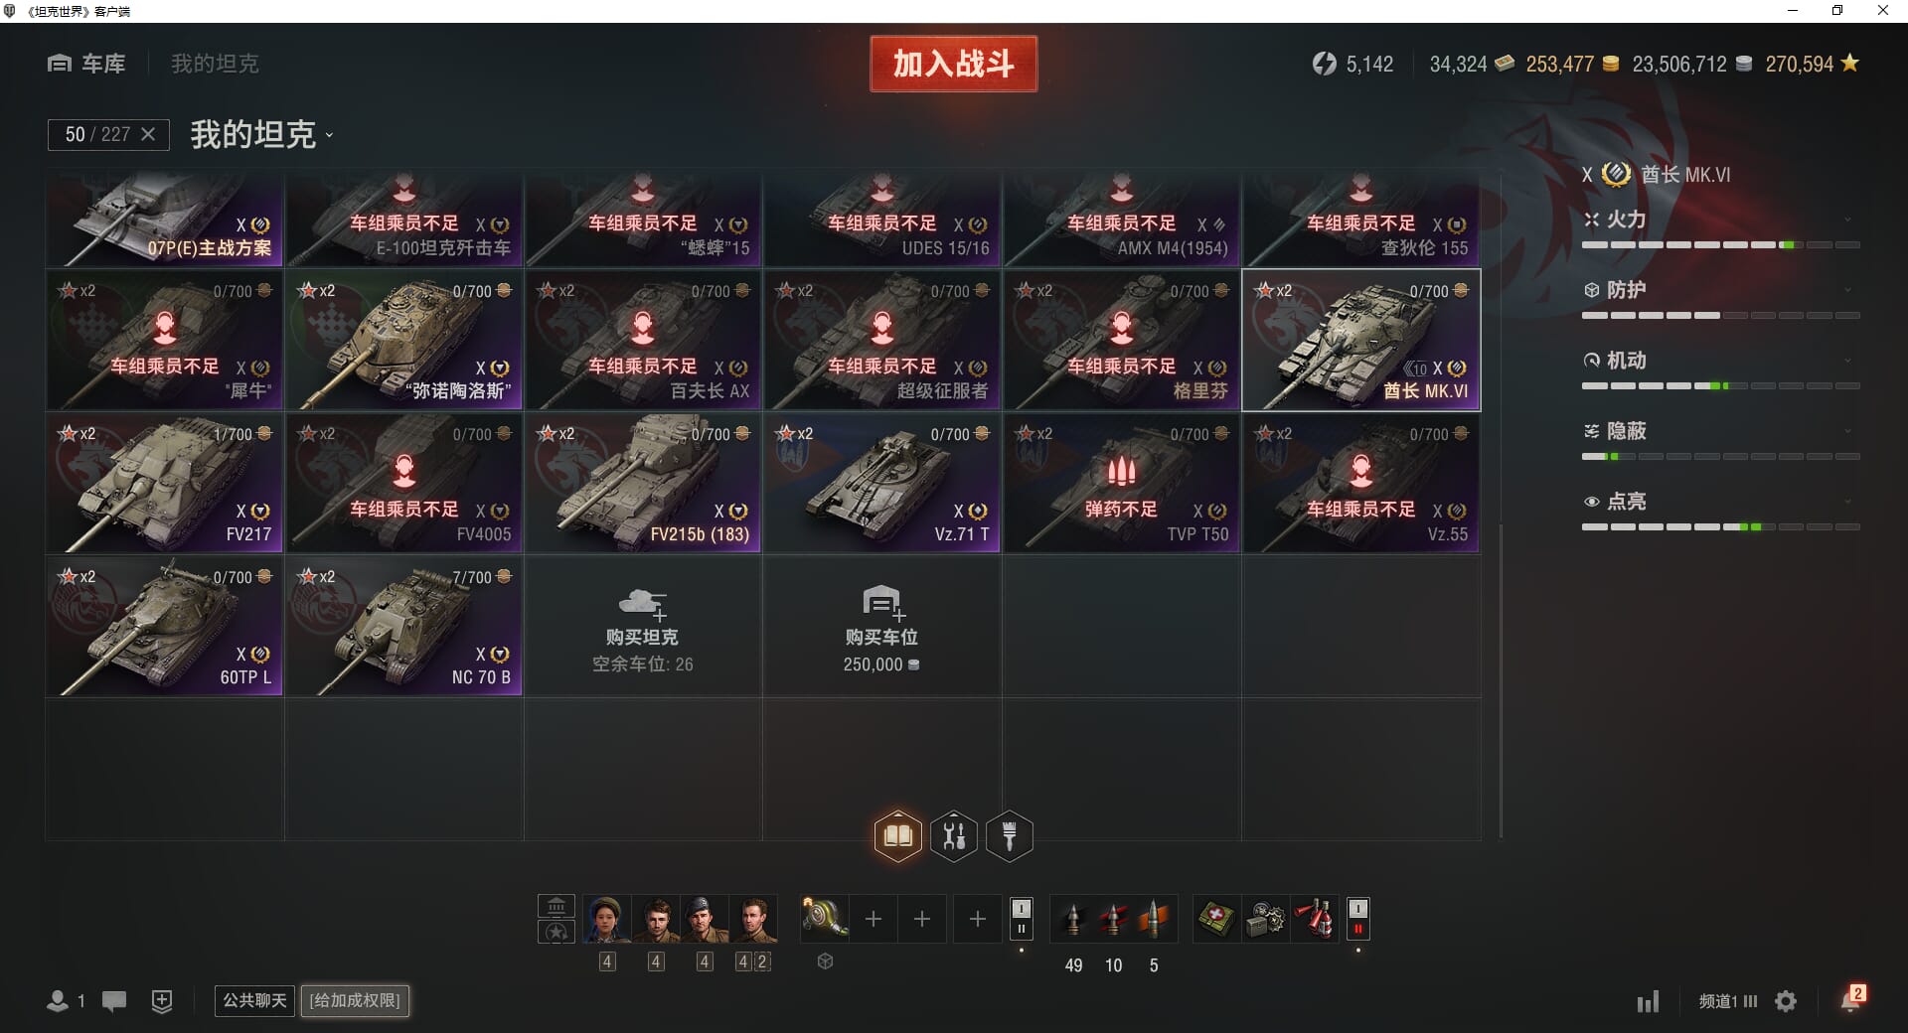Open the settings gear near 频道1

pos(1786,1001)
